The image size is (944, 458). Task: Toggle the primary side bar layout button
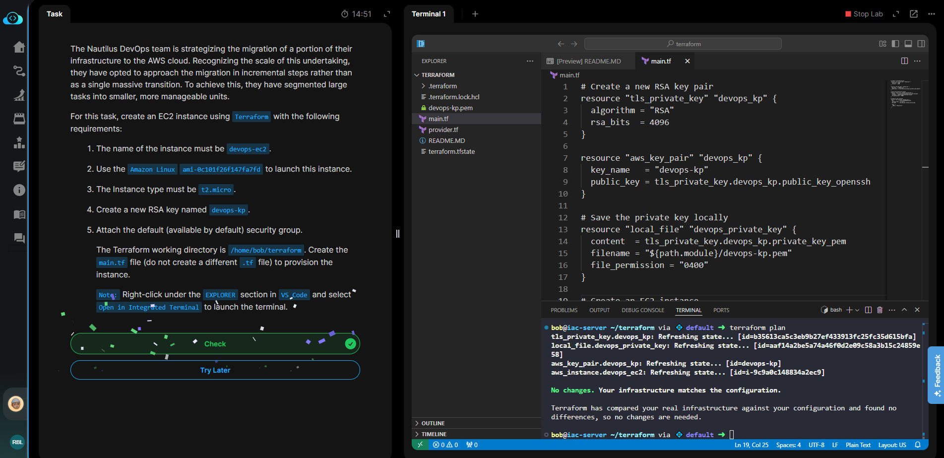895,44
